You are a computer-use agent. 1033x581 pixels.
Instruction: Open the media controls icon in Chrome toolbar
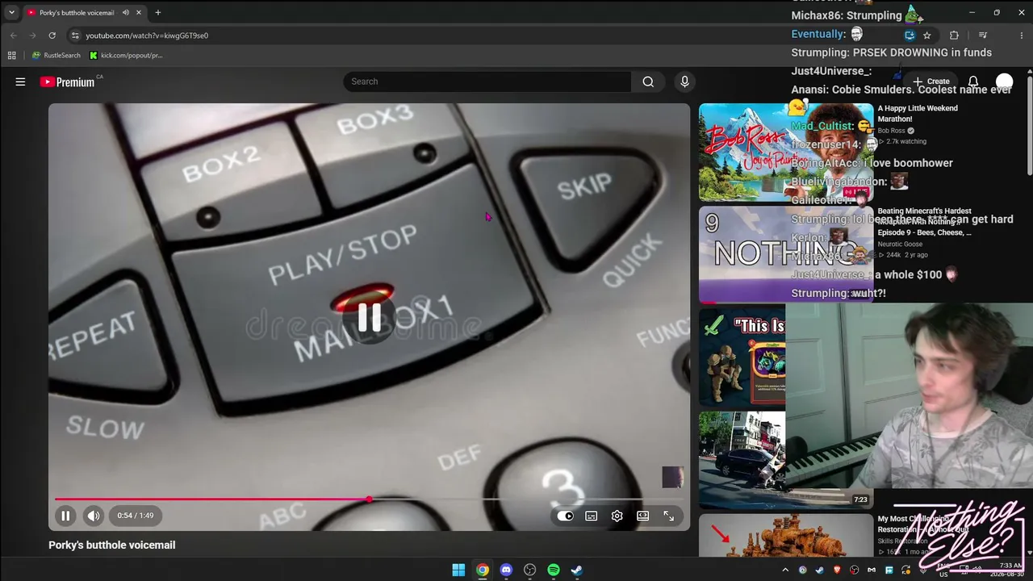coord(982,36)
